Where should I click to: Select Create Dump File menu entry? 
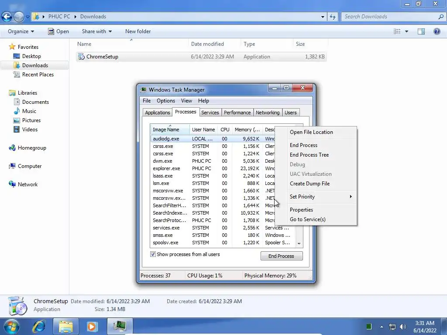[309, 184]
